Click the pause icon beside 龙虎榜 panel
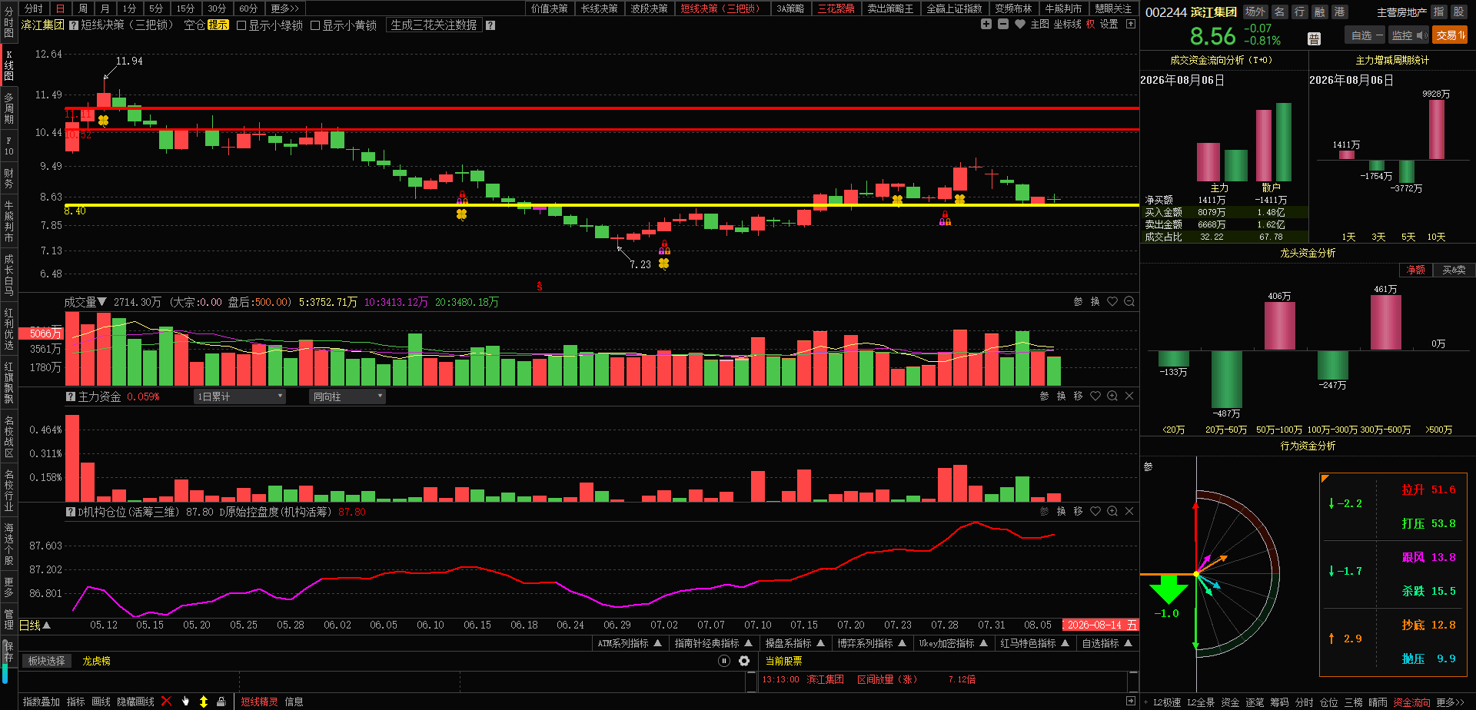This screenshot has width=1476, height=710. tap(724, 661)
